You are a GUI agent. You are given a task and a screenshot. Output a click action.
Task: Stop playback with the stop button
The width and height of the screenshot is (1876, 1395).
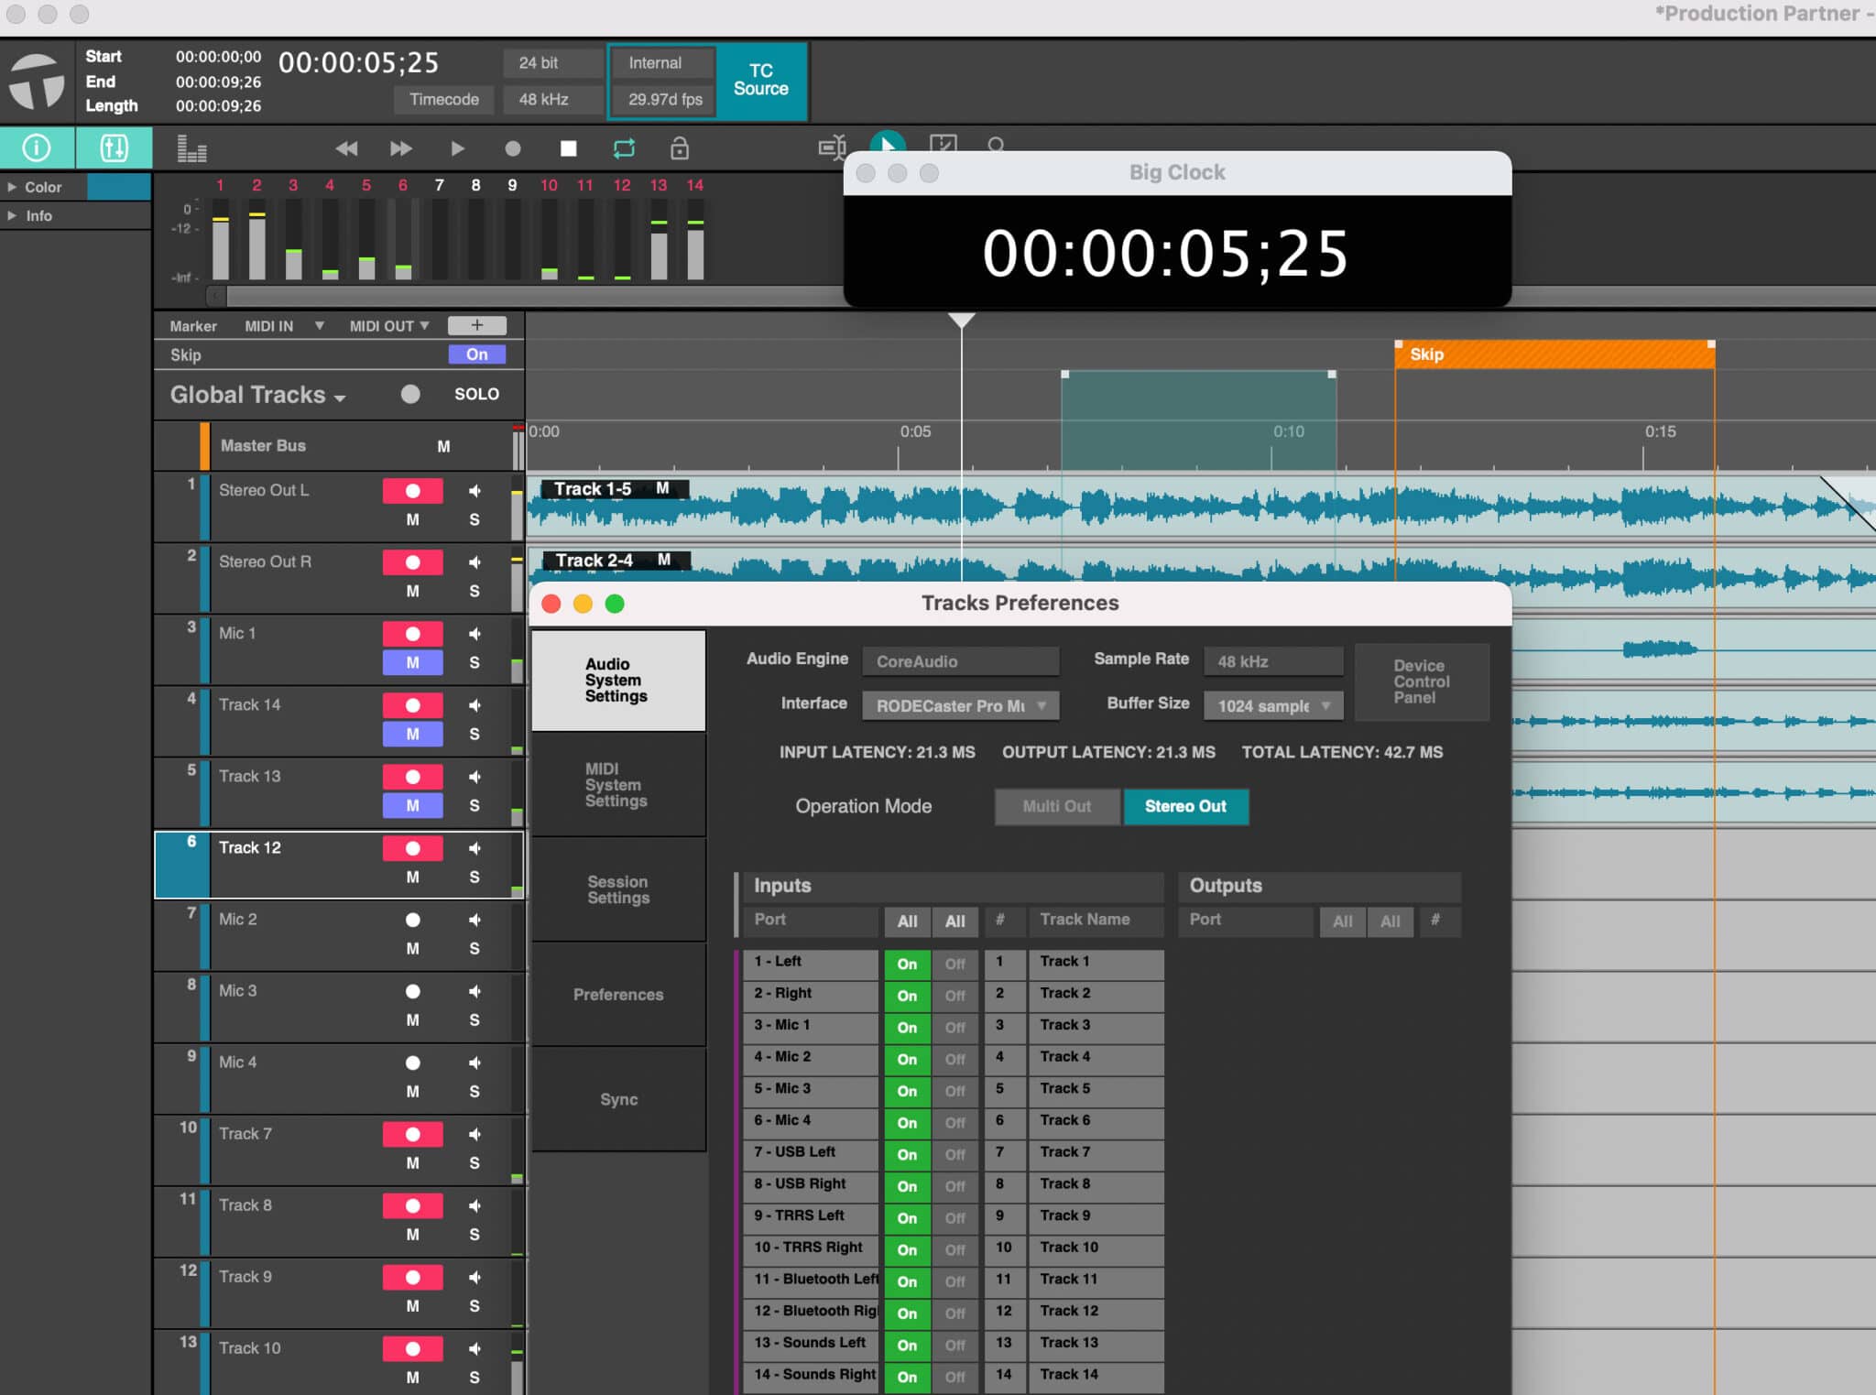point(568,148)
